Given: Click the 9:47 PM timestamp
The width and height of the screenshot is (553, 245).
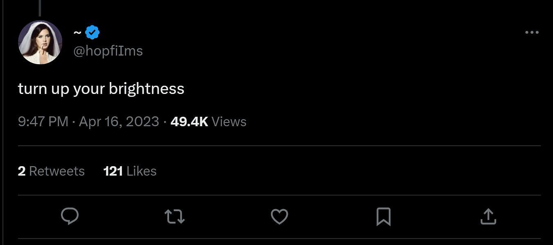Looking at the screenshot, I should click(x=43, y=122).
